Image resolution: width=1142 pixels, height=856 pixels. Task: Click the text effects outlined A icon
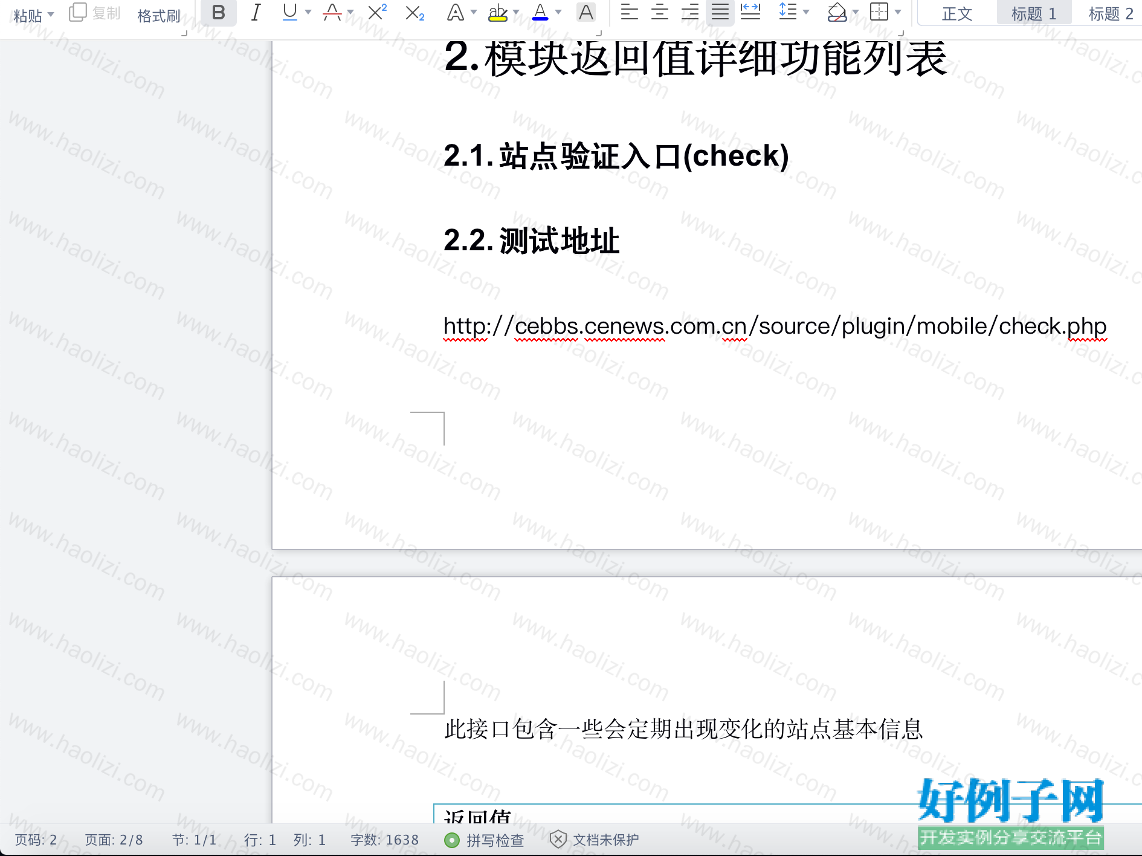tap(456, 12)
